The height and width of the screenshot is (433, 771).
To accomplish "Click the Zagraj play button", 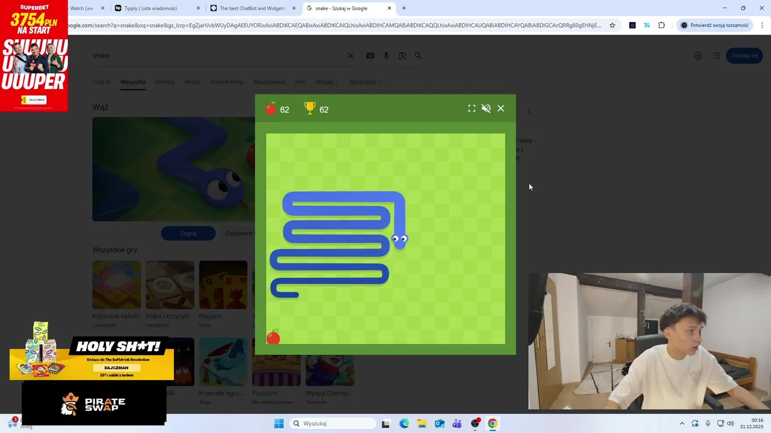I will [188, 233].
